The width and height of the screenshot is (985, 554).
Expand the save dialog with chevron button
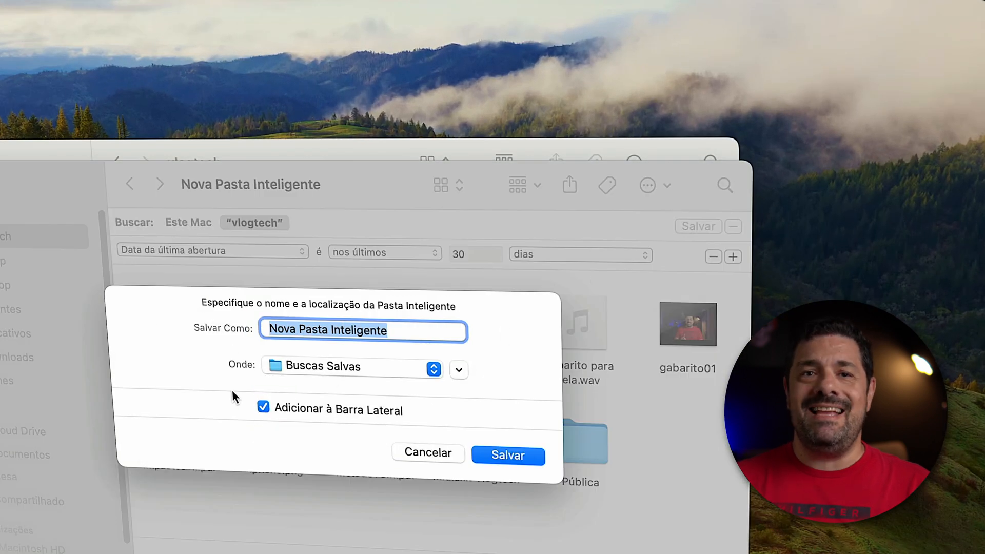pos(459,369)
